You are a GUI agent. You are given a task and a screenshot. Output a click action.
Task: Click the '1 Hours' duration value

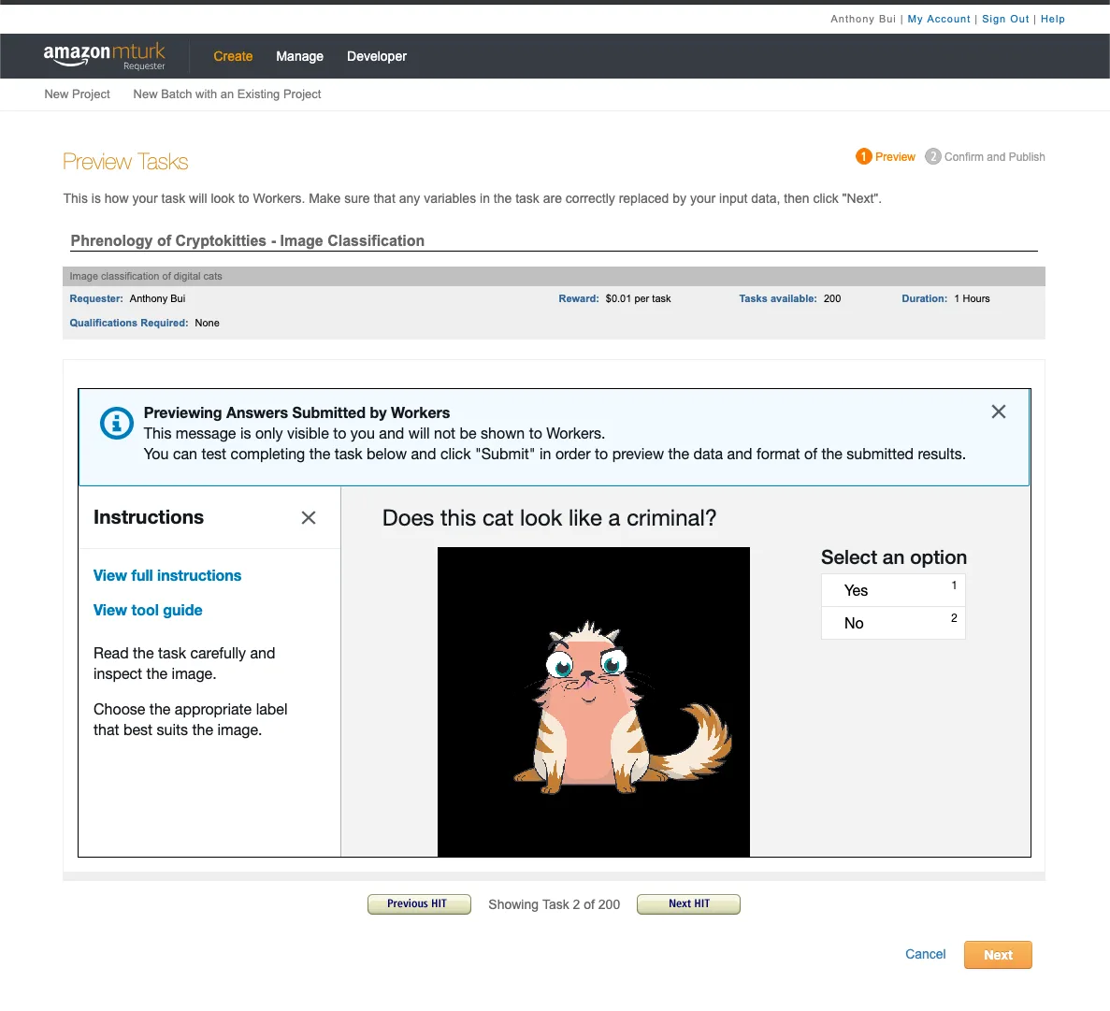point(972,298)
